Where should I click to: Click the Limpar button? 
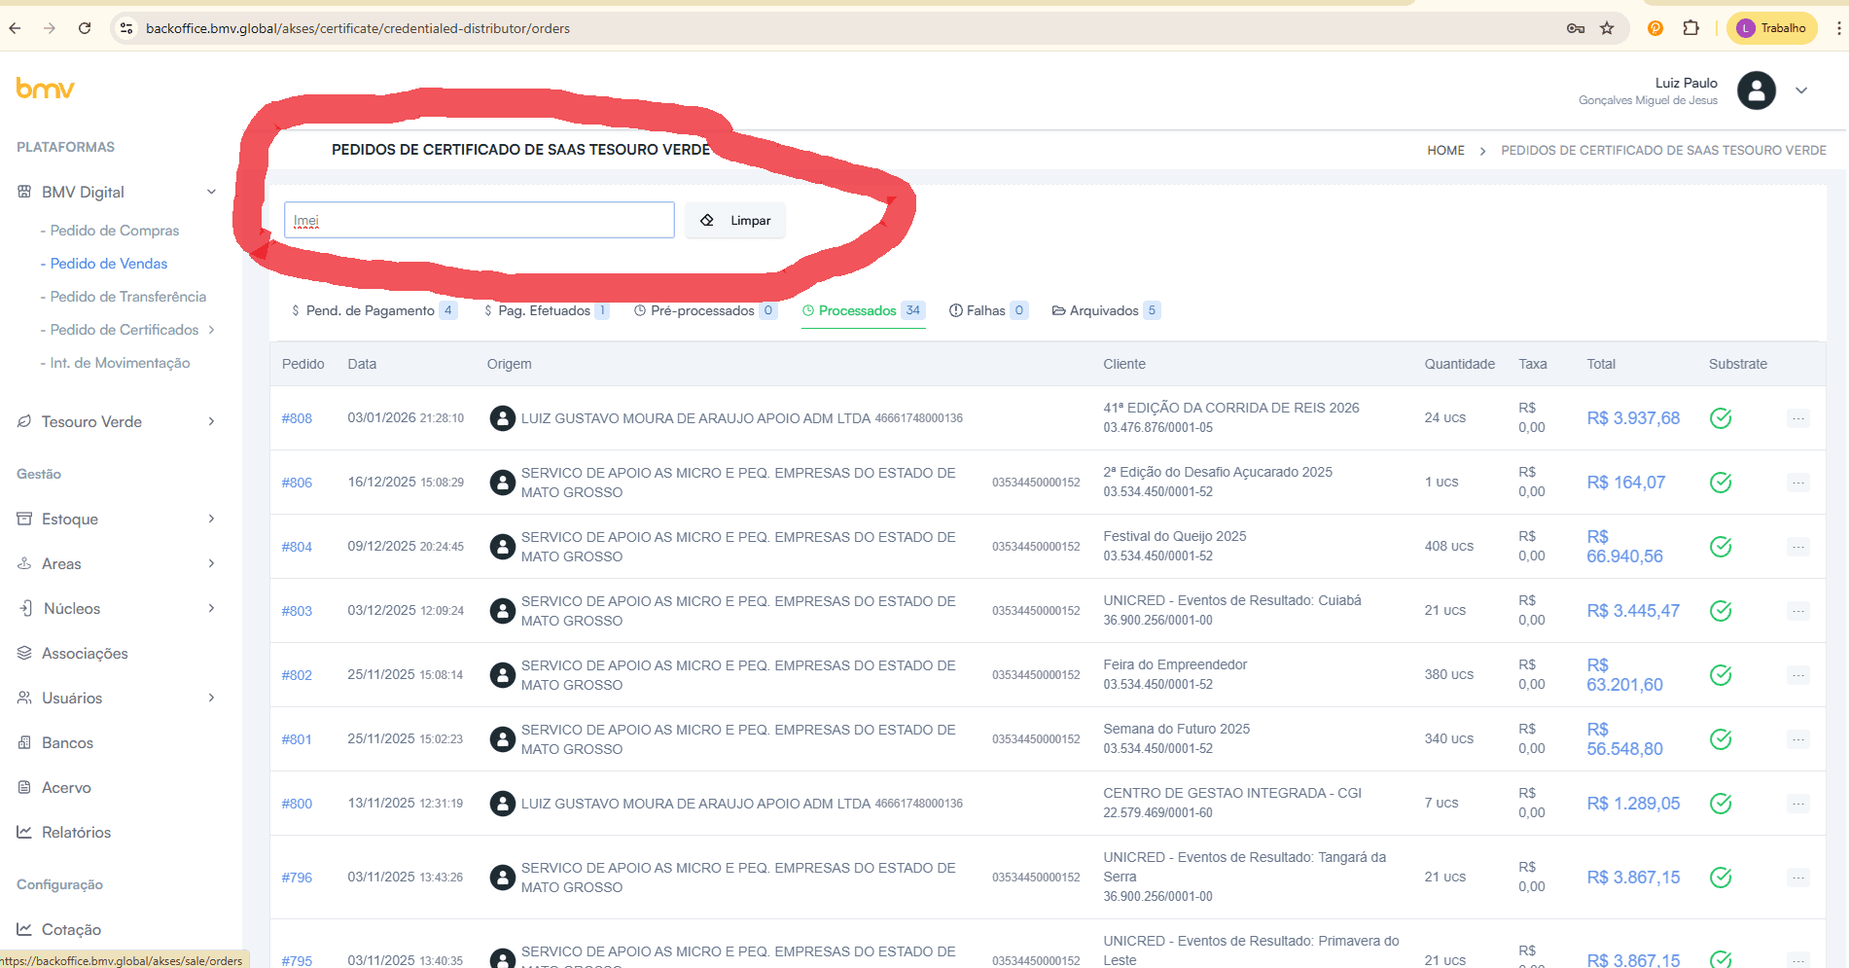(x=735, y=220)
